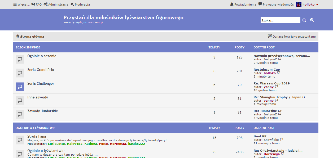The width and height of the screenshot is (333, 158).
Task: Click posts count 2486
Action: click(239, 152)
